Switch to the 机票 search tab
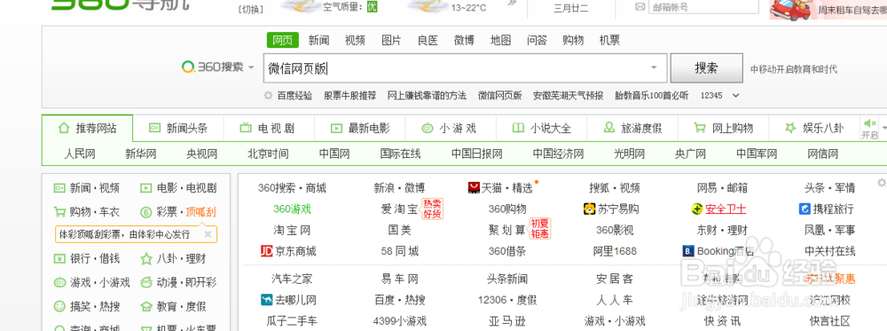This screenshot has height=331, width=887. [610, 40]
